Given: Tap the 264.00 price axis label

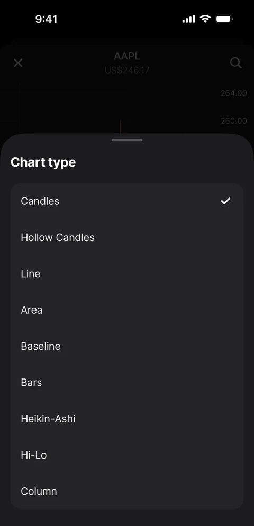Looking at the screenshot, I should pos(233,93).
